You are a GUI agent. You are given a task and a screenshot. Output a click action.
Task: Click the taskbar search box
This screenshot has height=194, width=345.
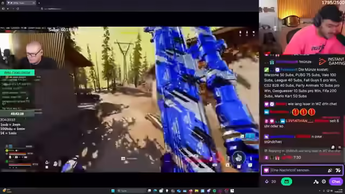click(132, 191)
